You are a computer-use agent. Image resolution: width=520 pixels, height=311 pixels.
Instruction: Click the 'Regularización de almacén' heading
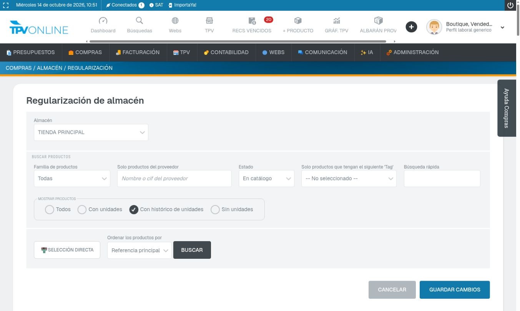[85, 101]
